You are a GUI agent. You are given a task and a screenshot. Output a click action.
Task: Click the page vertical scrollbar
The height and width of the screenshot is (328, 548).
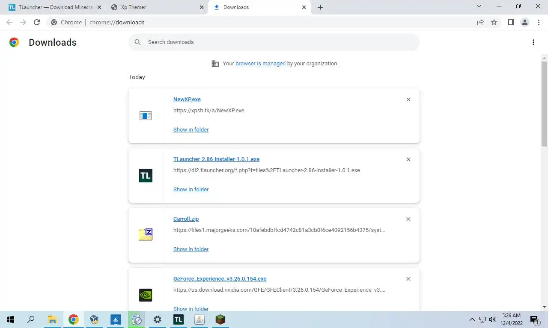pos(544,104)
